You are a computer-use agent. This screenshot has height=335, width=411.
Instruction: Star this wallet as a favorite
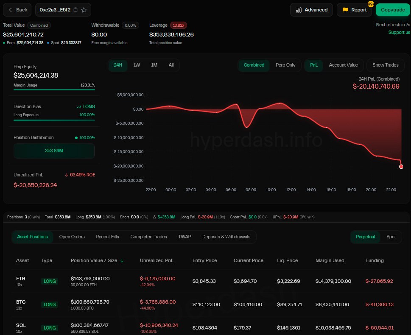click(x=84, y=10)
